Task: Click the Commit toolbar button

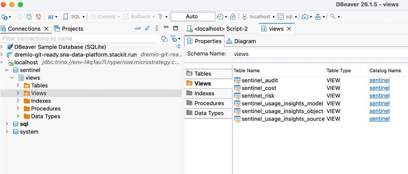Action: click(102, 17)
